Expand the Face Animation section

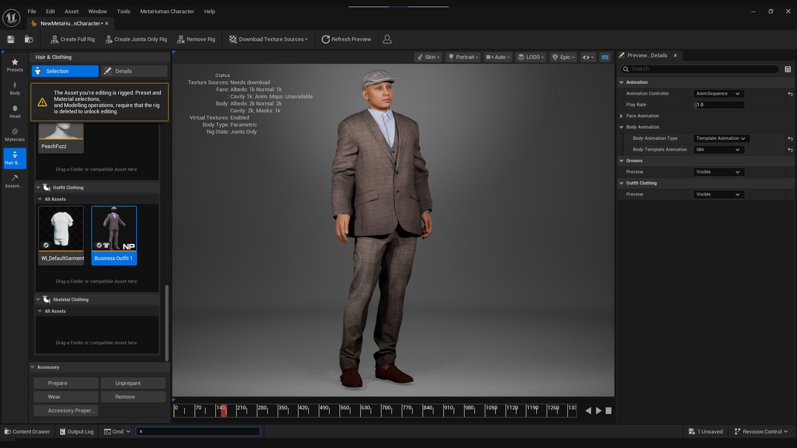point(621,116)
